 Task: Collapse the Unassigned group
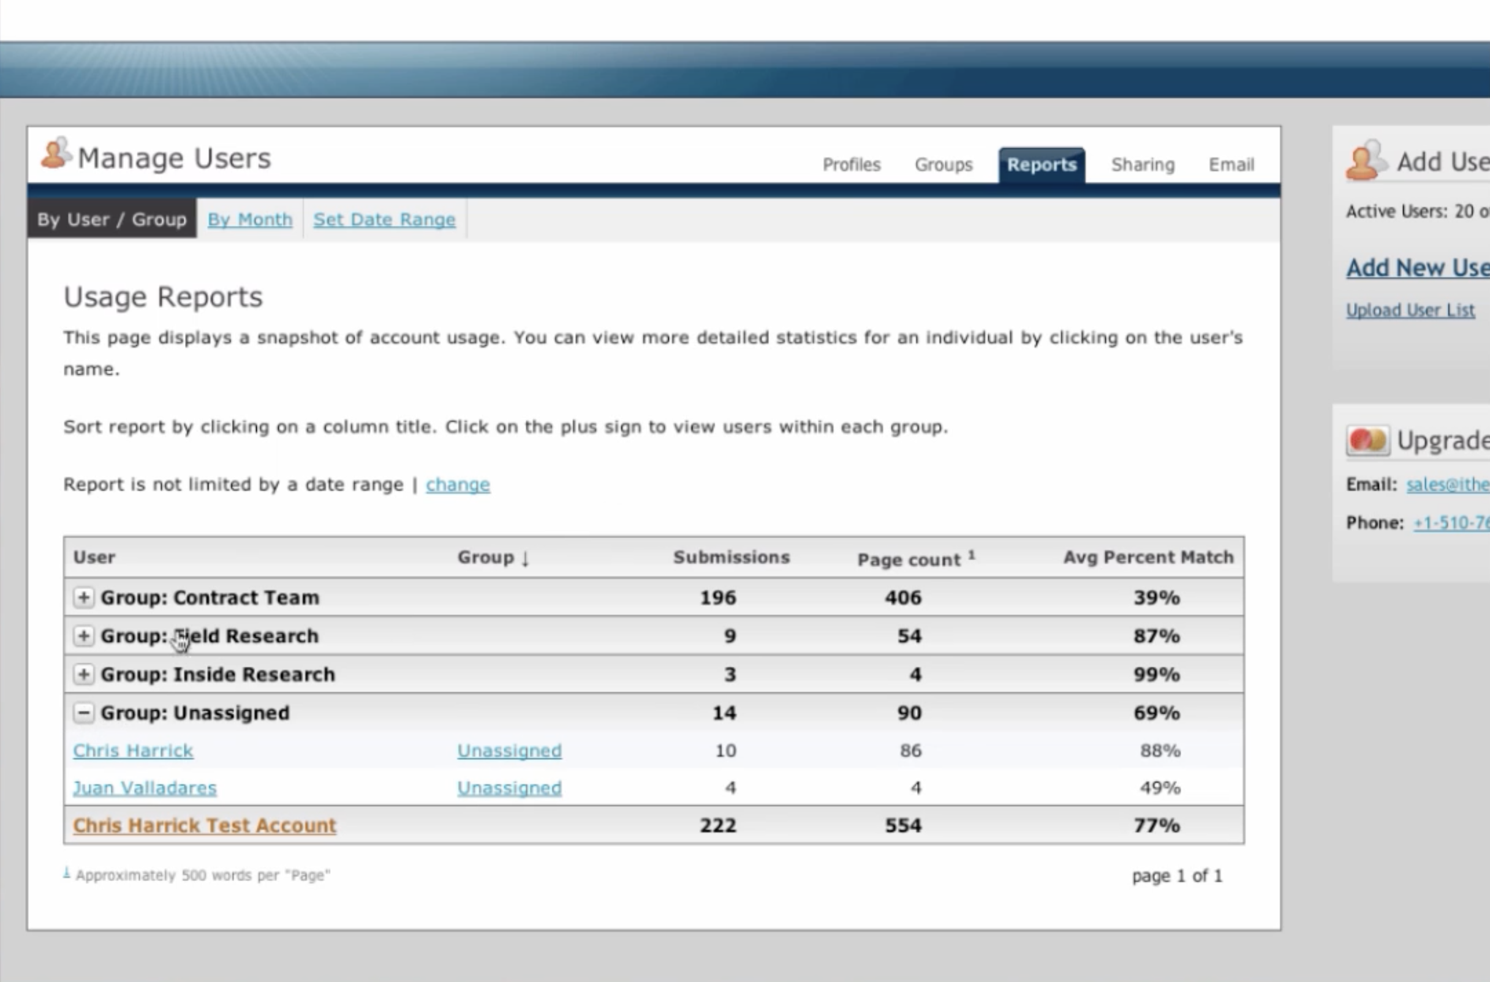coord(83,713)
